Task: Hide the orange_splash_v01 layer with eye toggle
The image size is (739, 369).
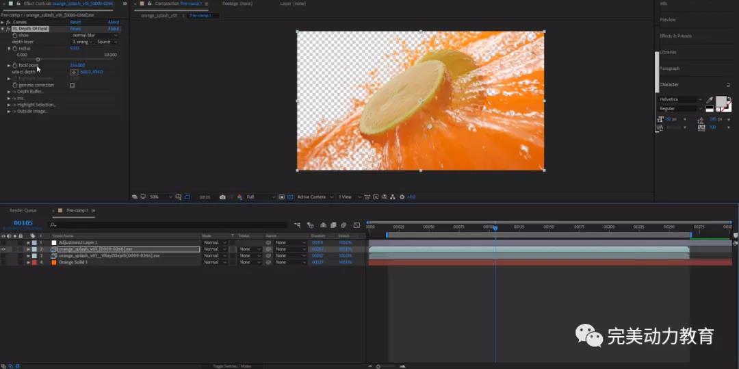Action: 3,249
